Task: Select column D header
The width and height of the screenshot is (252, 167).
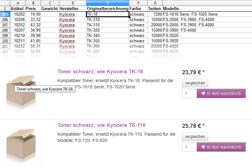Action: [x=73, y=3]
